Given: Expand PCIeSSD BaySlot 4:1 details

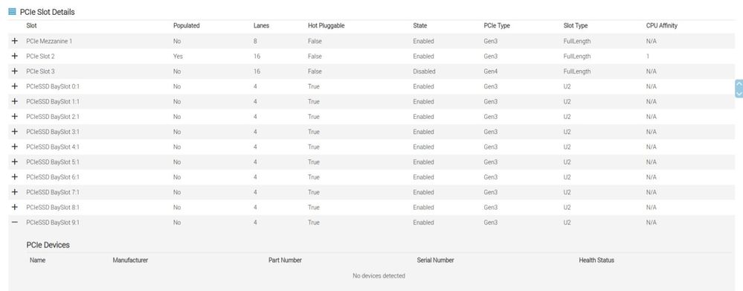Looking at the screenshot, I should point(15,147).
